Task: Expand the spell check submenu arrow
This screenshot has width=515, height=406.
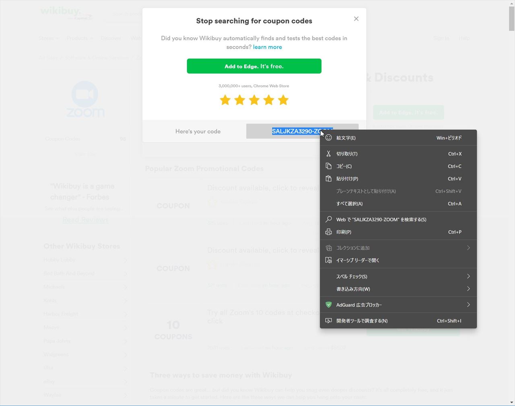Action: pos(468,276)
